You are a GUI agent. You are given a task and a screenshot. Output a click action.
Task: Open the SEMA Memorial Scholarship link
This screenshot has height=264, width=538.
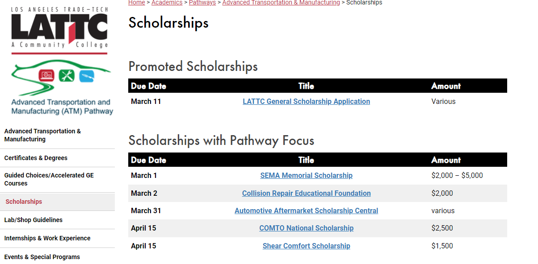(307, 175)
